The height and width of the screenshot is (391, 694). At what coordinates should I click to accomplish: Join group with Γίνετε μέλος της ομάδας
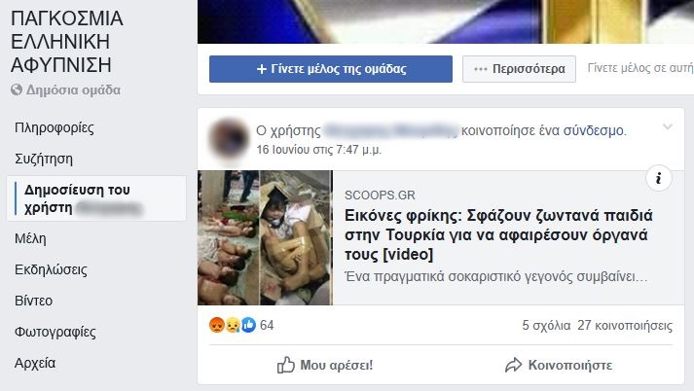(x=331, y=69)
